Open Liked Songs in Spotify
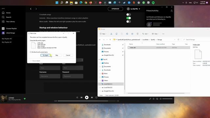This screenshot has height=118, width=210. (8, 33)
